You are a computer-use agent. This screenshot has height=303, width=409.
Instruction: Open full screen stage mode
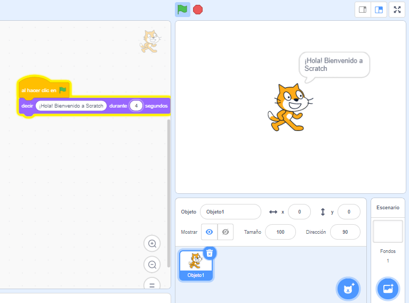397,10
